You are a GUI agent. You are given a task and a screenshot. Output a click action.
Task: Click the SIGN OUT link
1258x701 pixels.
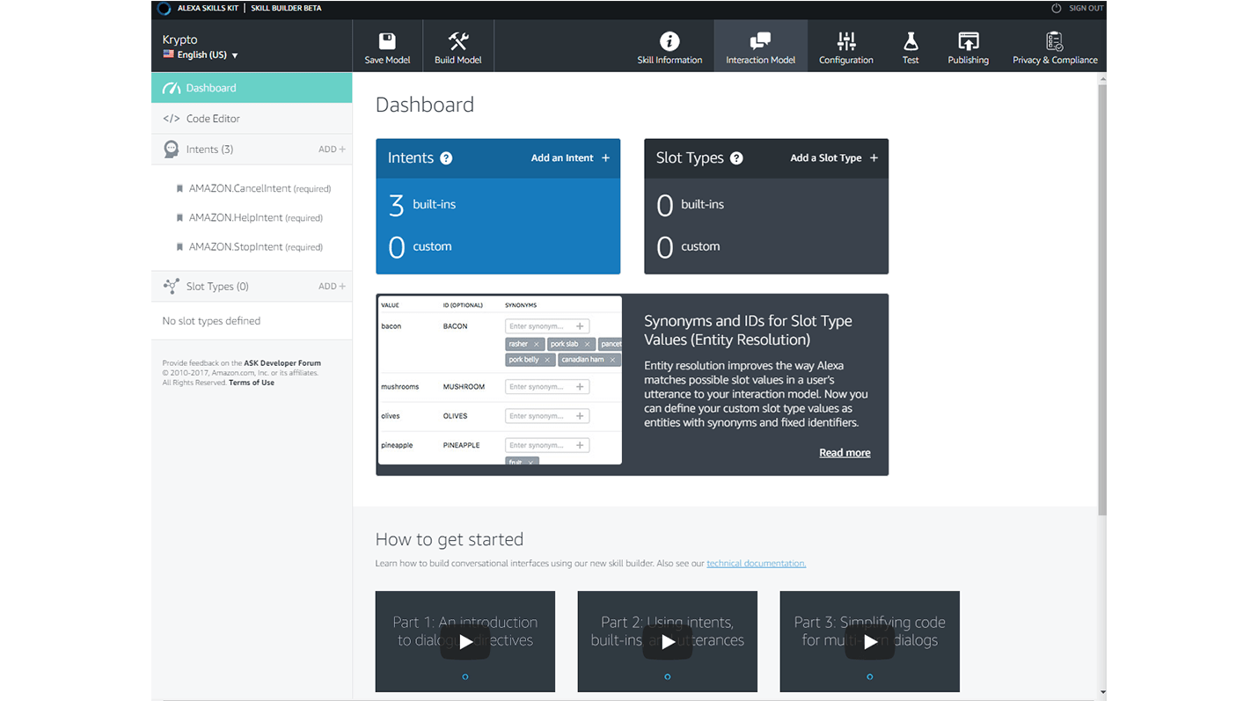[1086, 8]
